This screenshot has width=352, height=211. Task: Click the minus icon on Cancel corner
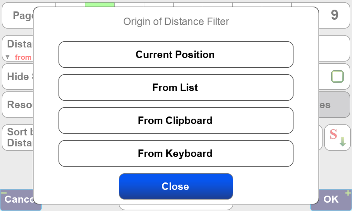(4, 193)
